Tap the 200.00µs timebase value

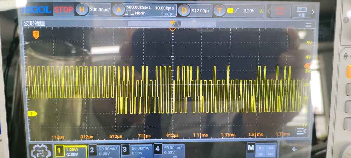pos(100,10)
